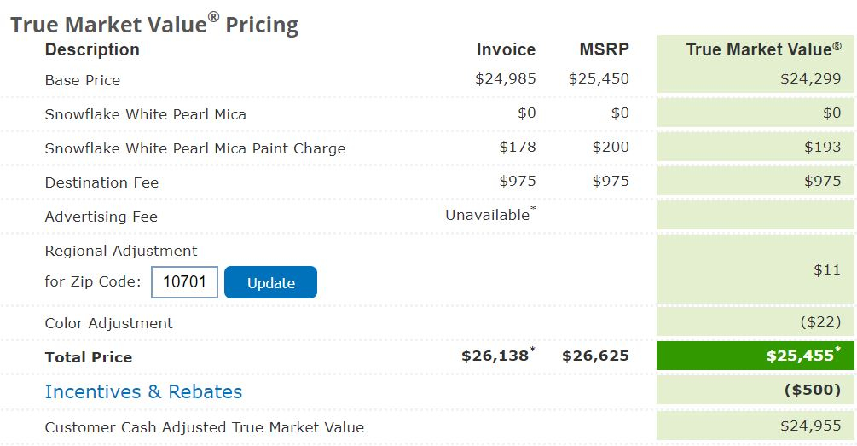Click the $11 regional adjustment value
The height and width of the screenshot is (446, 857).
(827, 269)
